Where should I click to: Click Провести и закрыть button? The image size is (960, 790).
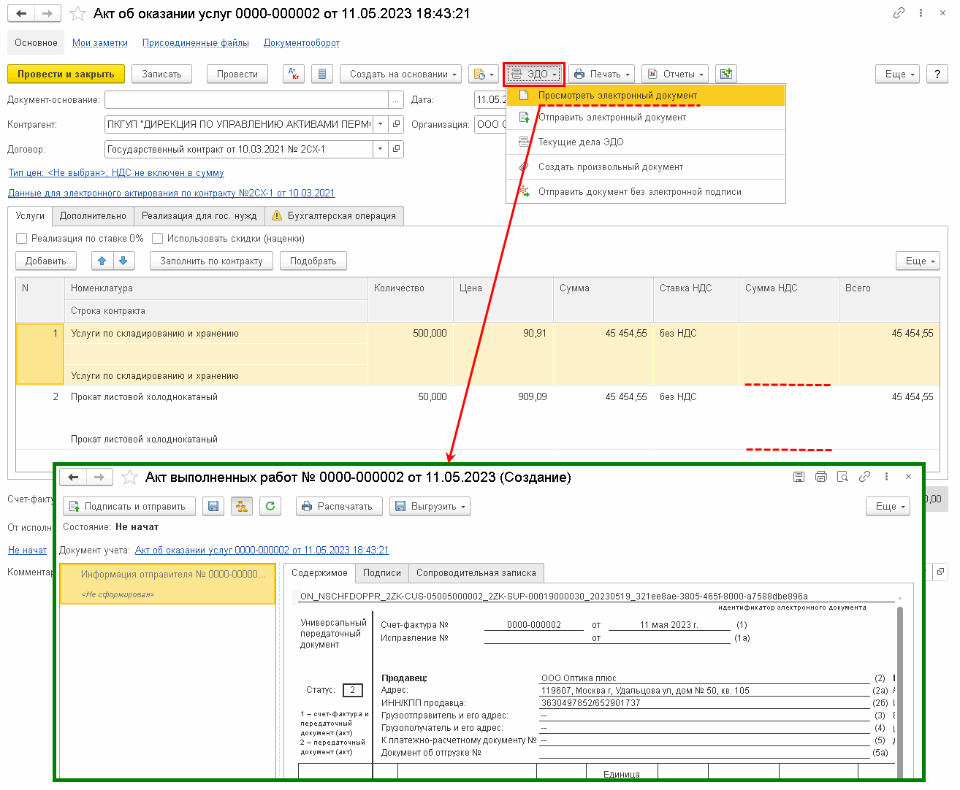(x=66, y=74)
